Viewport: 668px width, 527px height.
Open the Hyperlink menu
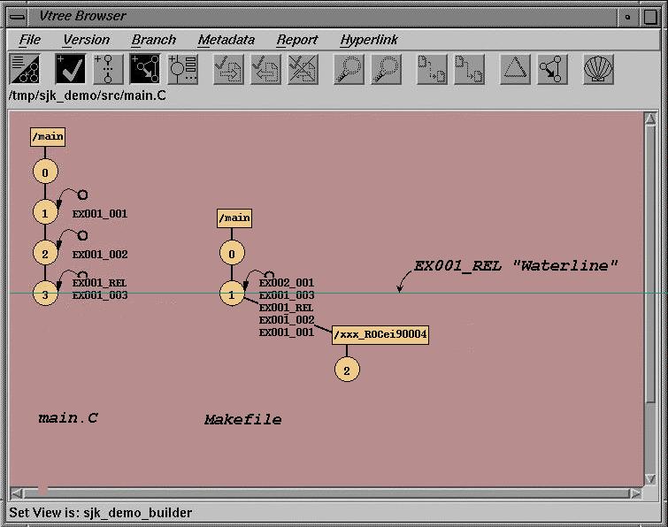[369, 40]
